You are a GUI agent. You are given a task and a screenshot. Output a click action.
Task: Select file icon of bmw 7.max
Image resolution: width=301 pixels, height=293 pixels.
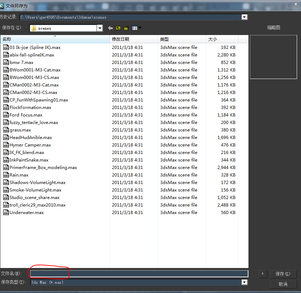6,63
